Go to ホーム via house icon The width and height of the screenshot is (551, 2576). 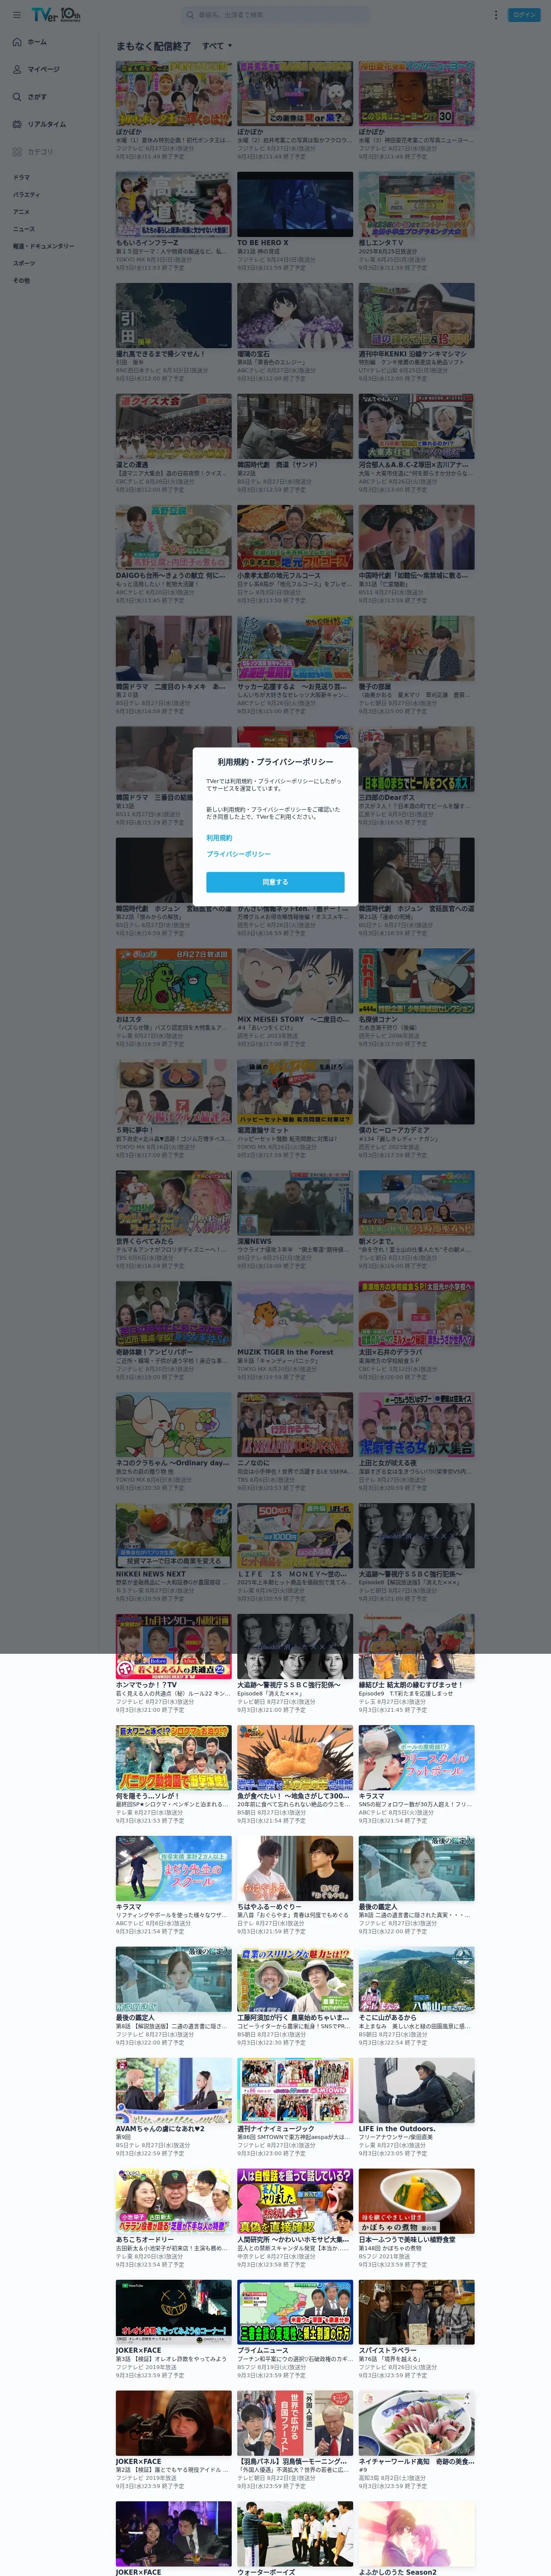(x=17, y=42)
